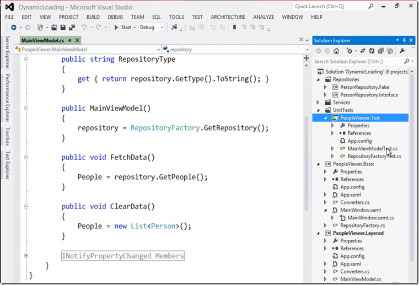
Task: Select RepositoryFactoryTest.cs in Solution Explorer
Action: 374,156
